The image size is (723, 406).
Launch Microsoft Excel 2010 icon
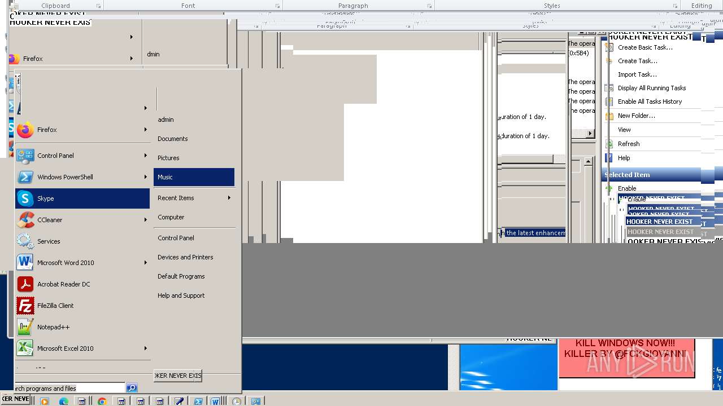click(x=25, y=348)
